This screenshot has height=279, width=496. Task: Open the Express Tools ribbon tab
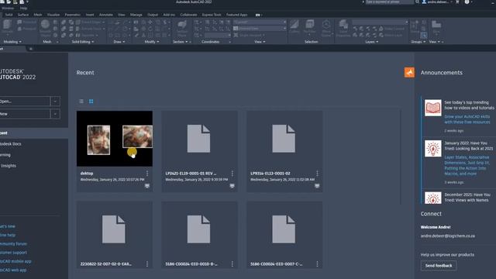click(212, 15)
